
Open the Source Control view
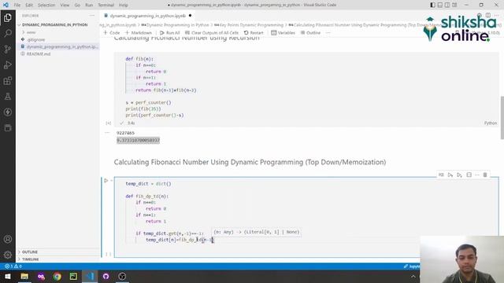(8, 49)
